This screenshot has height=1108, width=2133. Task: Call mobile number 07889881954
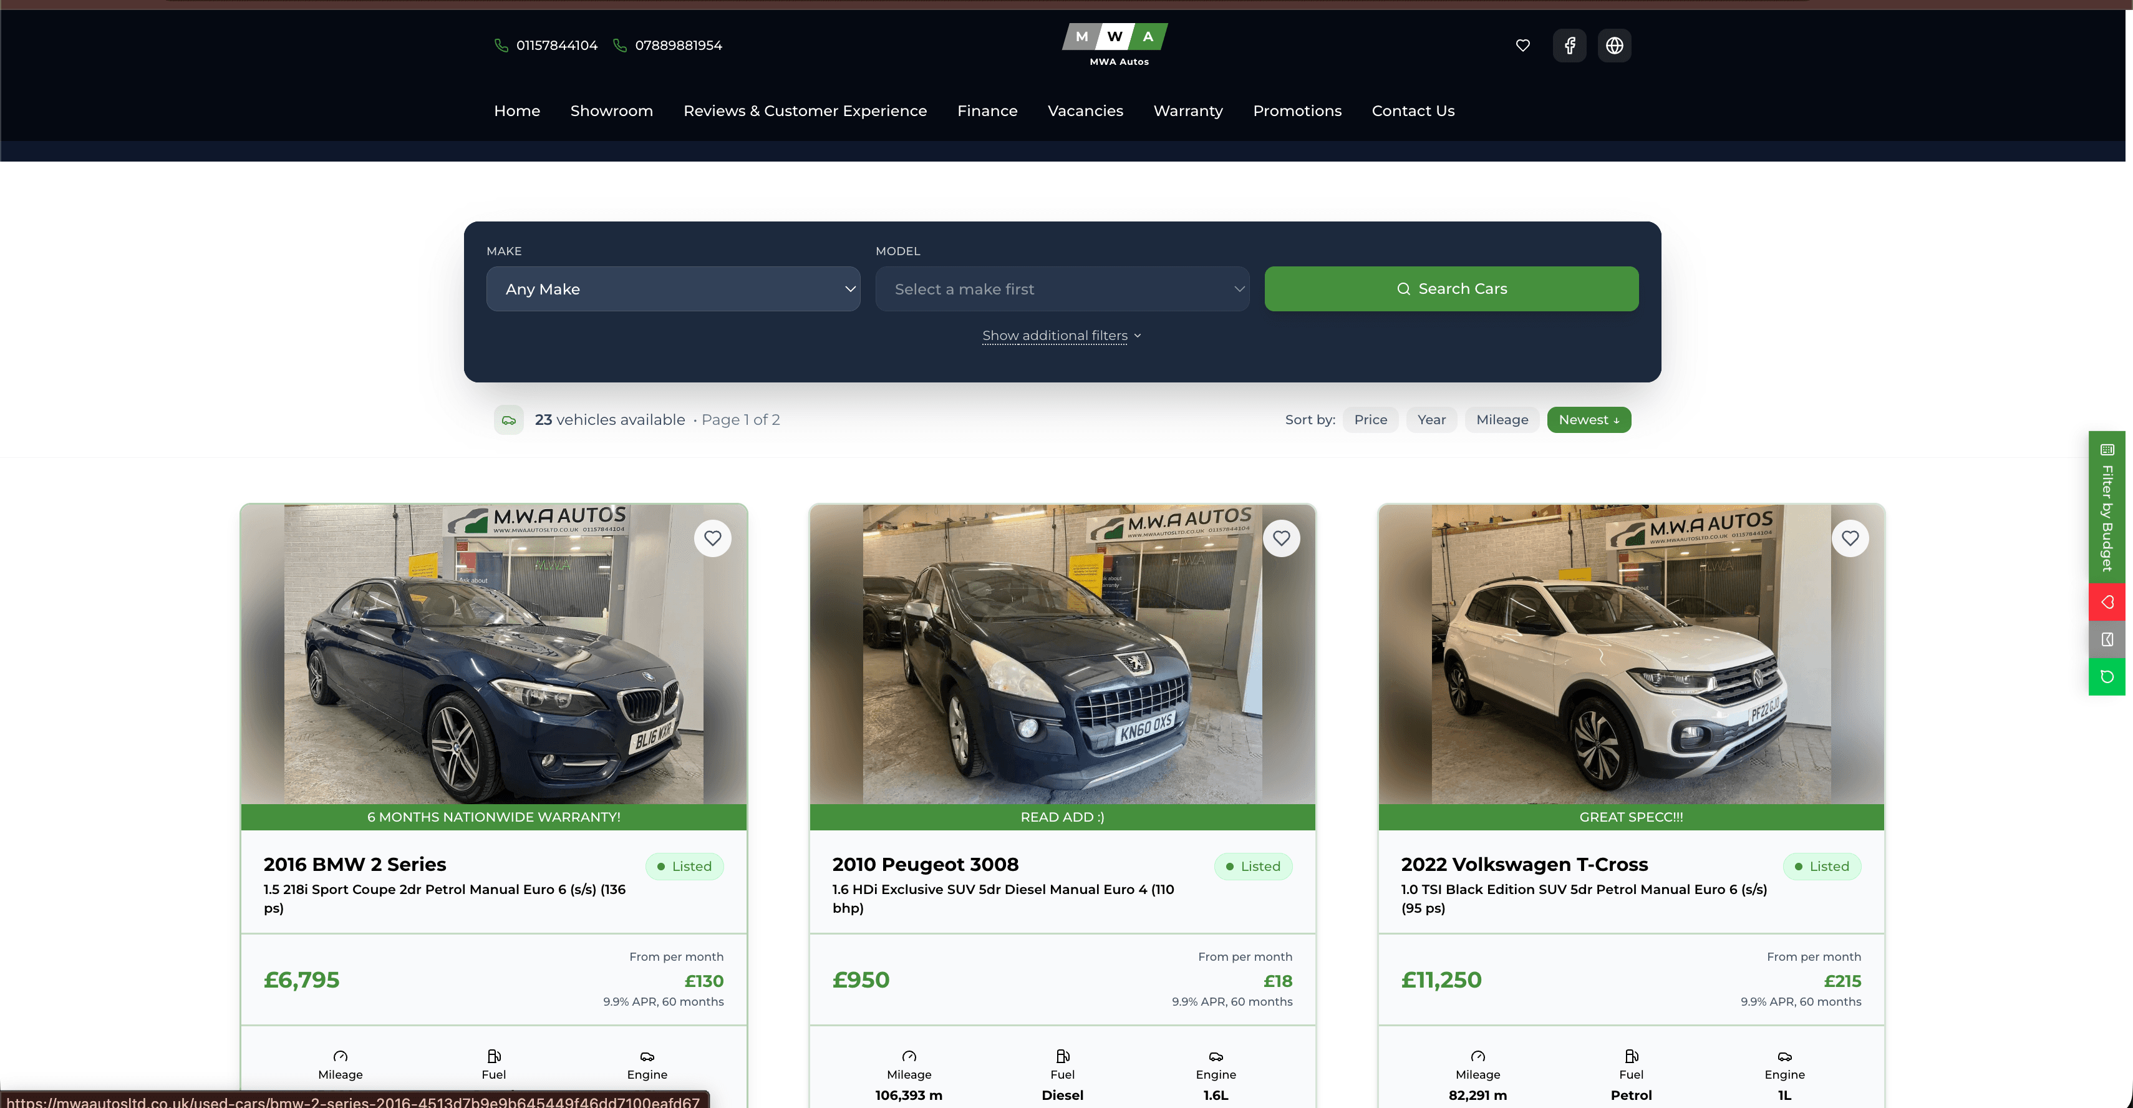(x=667, y=46)
